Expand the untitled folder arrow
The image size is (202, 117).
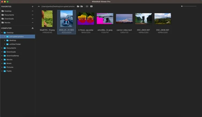pos(5,44)
